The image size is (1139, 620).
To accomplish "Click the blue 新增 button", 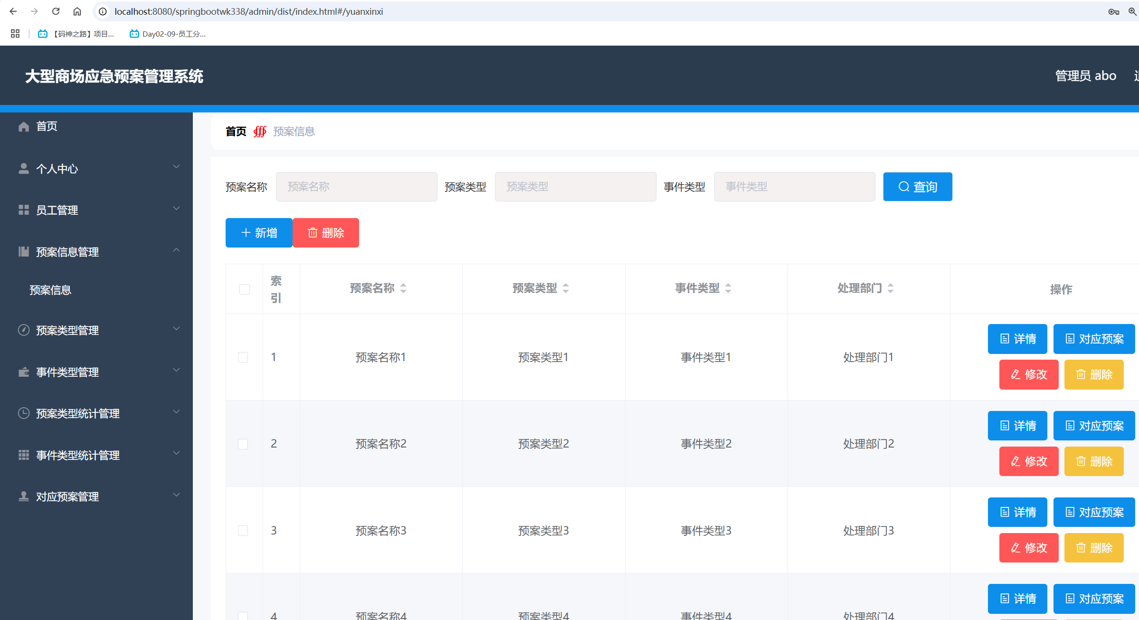I will point(259,233).
